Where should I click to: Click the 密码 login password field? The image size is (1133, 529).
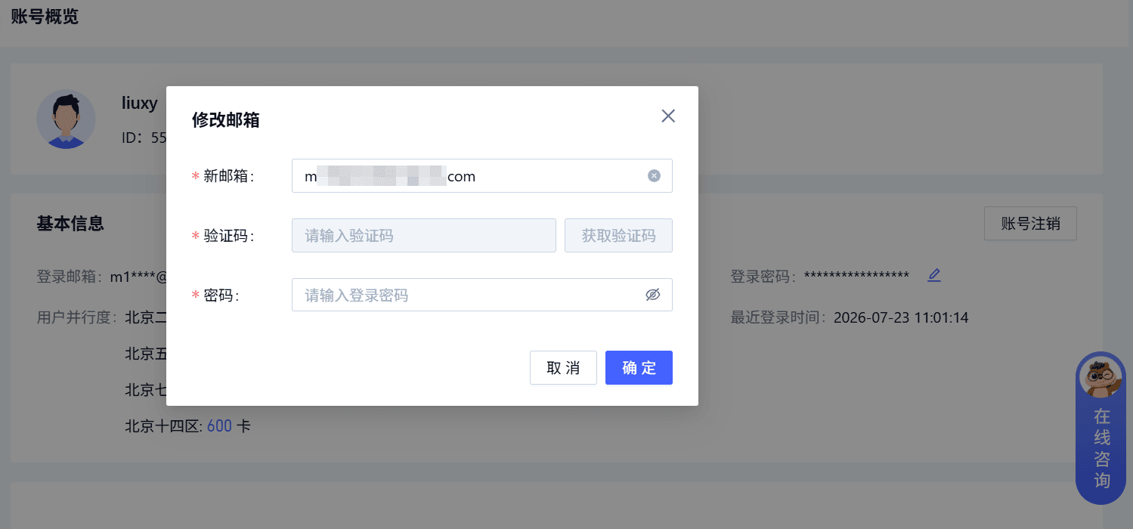coord(481,295)
